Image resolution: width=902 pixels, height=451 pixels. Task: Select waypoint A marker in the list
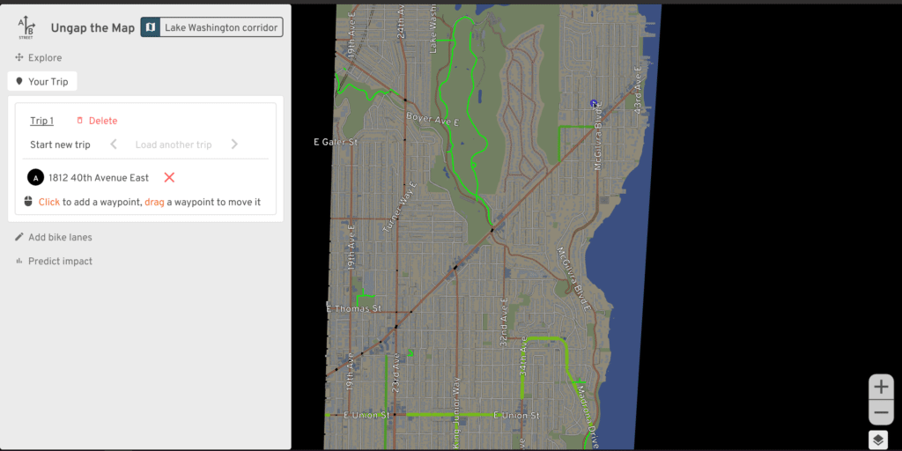[x=35, y=178]
